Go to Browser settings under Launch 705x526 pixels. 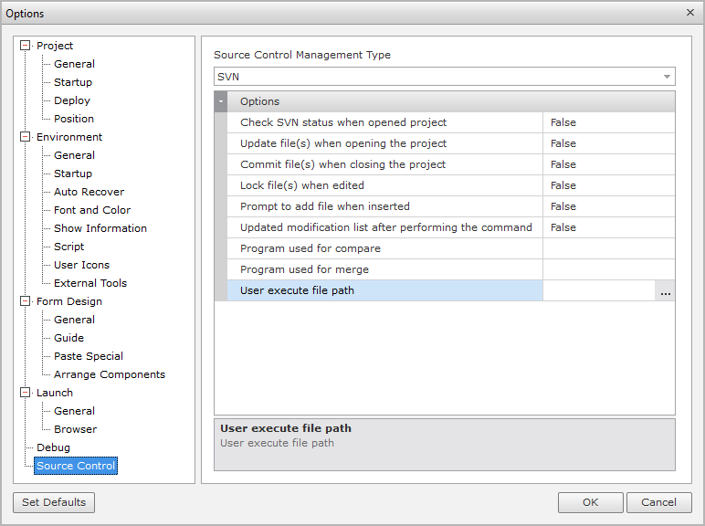[75, 429]
